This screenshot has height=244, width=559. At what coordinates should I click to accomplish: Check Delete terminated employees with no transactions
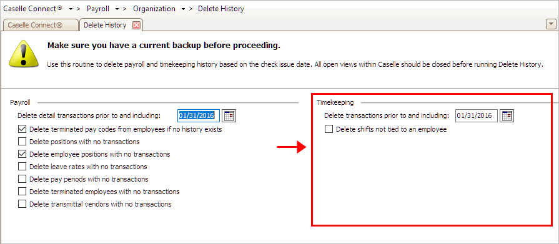pyautogui.click(x=22, y=192)
